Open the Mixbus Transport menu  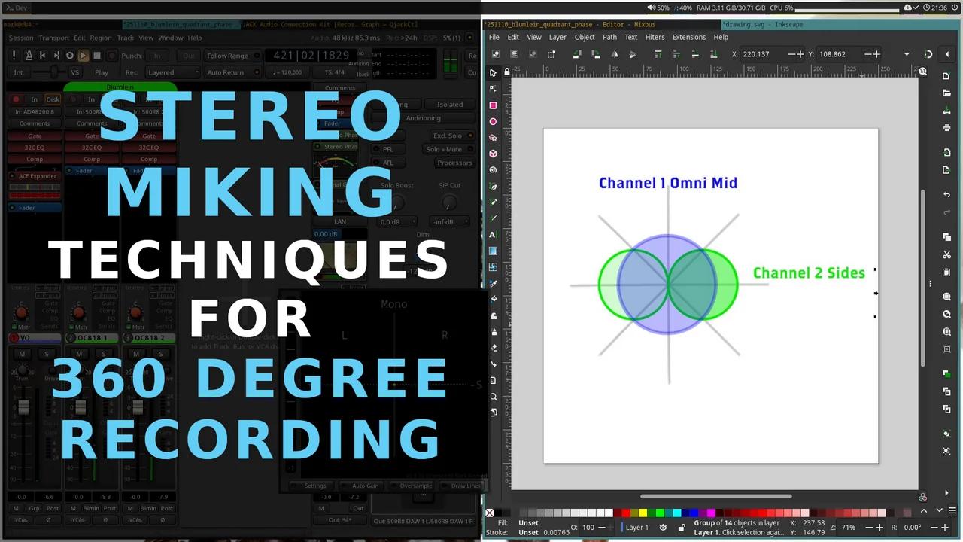tap(53, 38)
